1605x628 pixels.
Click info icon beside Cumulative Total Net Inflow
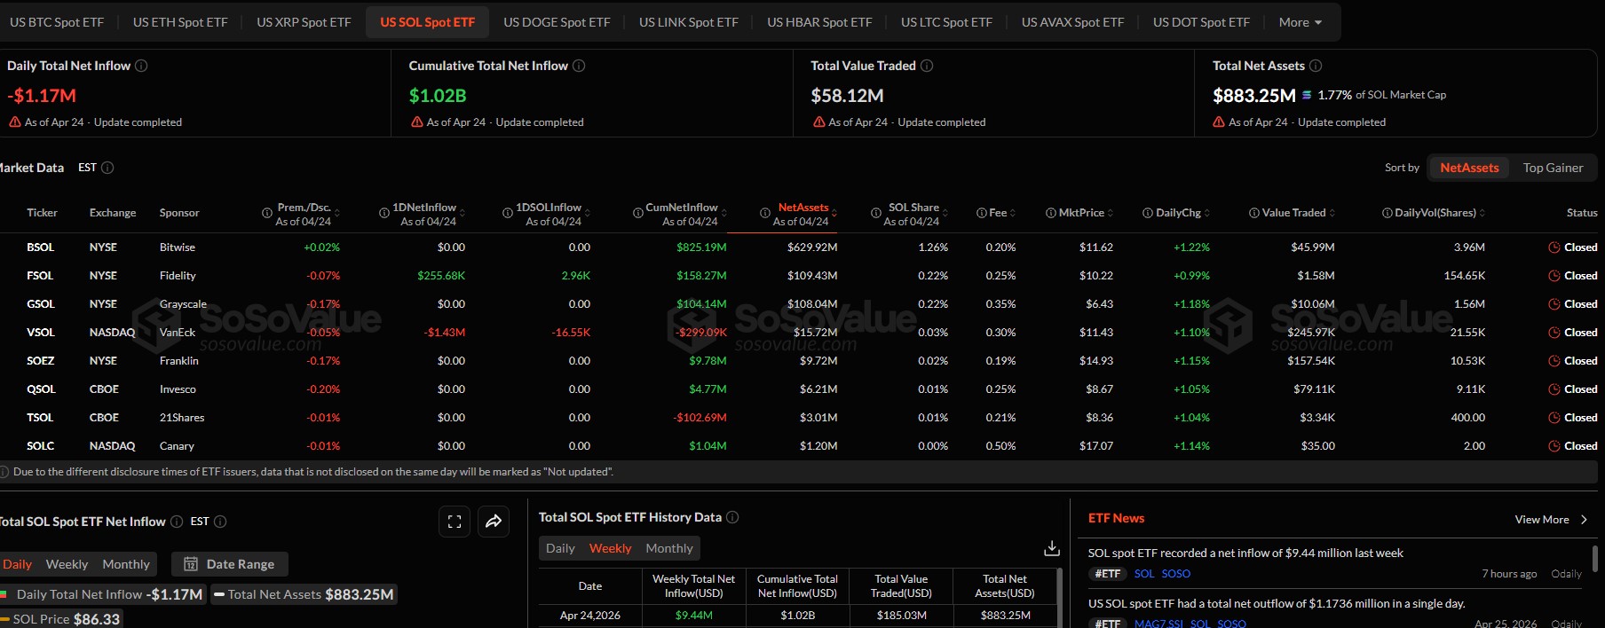click(x=579, y=66)
